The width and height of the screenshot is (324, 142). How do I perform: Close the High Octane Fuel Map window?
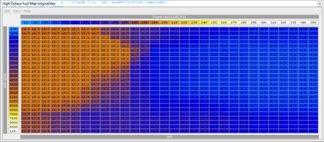[320, 3]
